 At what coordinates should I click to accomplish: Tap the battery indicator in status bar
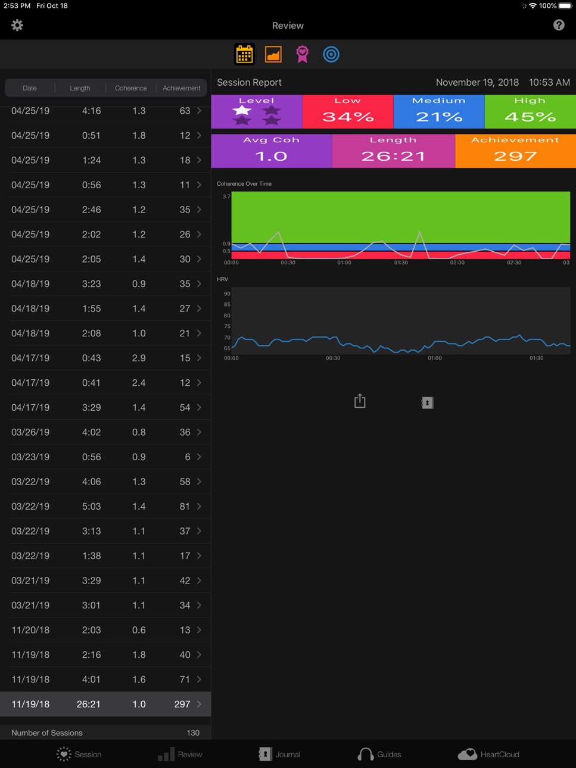point(565,5)
